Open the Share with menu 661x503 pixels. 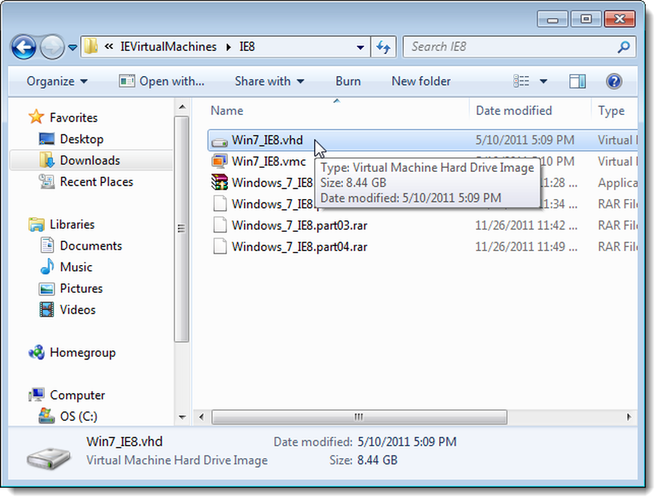coord(270,81)
